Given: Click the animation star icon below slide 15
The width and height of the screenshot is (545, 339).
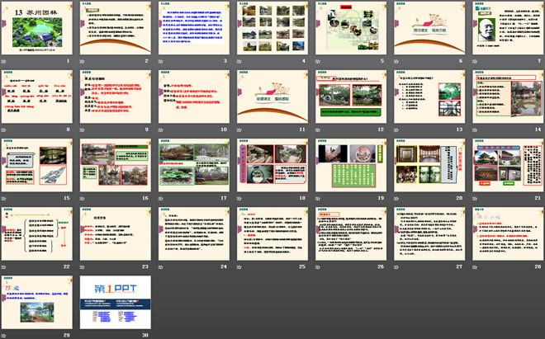Looking at the screenshot, I should click(5, 198).
